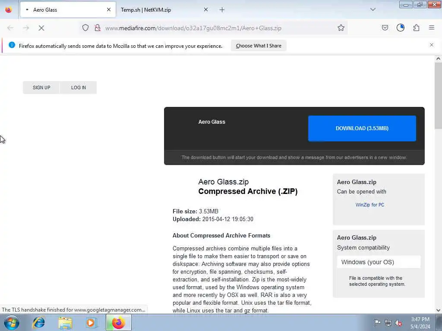Open the Windows Start menu
This screenshot has width=442, height=331.
point(12,322)
